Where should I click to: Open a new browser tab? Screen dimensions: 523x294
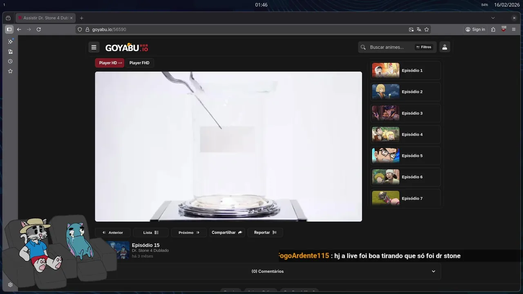click(81, 18)
